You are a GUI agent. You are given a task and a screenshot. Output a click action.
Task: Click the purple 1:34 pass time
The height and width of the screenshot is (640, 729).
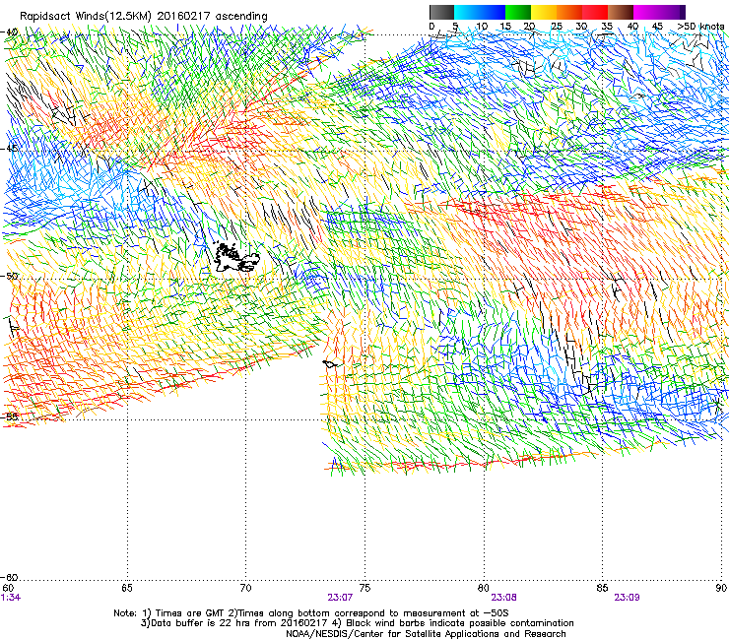pos(10,598)
